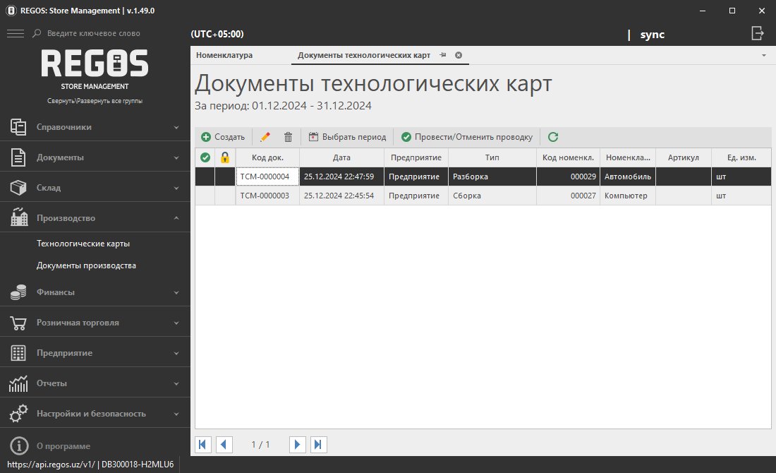Click lock-status cell of TCM-0000003 row
The height and width of the screenshot is (473, 776).
[x=225, y=196]
